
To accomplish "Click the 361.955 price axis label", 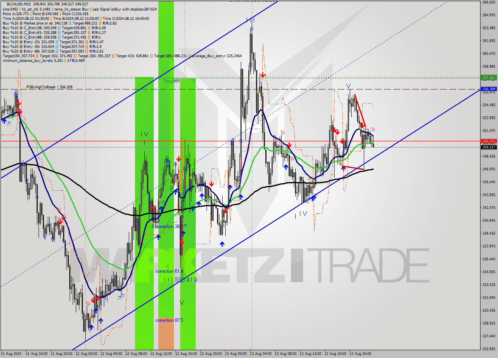I will pyautogui.click(x=489, y=41).
